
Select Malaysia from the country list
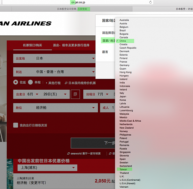(x=124, y=114)
